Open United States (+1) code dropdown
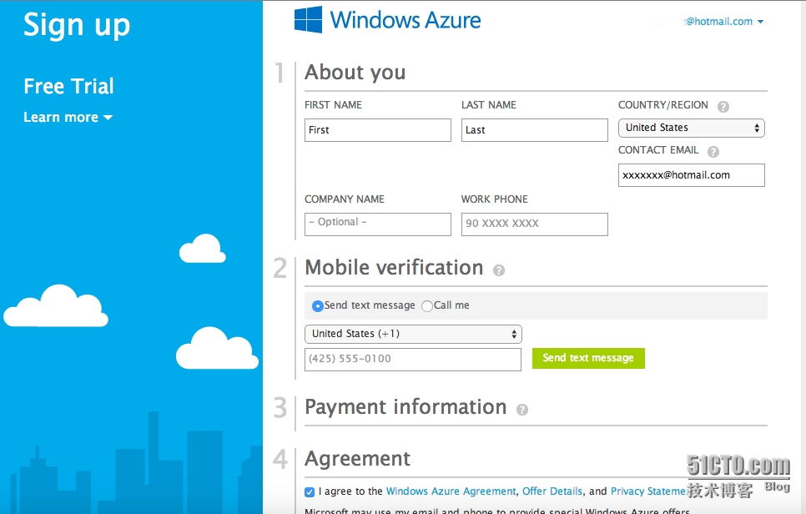806x514 pixels. (413, 334)
